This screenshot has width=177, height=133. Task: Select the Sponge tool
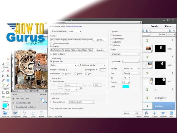click(x=8, y=63)
